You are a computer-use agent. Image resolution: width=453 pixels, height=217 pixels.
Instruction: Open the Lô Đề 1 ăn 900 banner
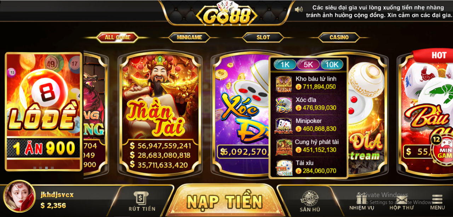[x=44, y=111]
